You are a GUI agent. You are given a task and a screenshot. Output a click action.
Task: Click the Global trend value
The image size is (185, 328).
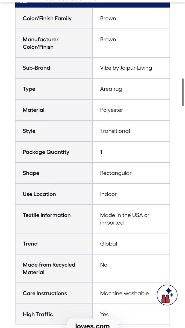(x=108, y=244)
